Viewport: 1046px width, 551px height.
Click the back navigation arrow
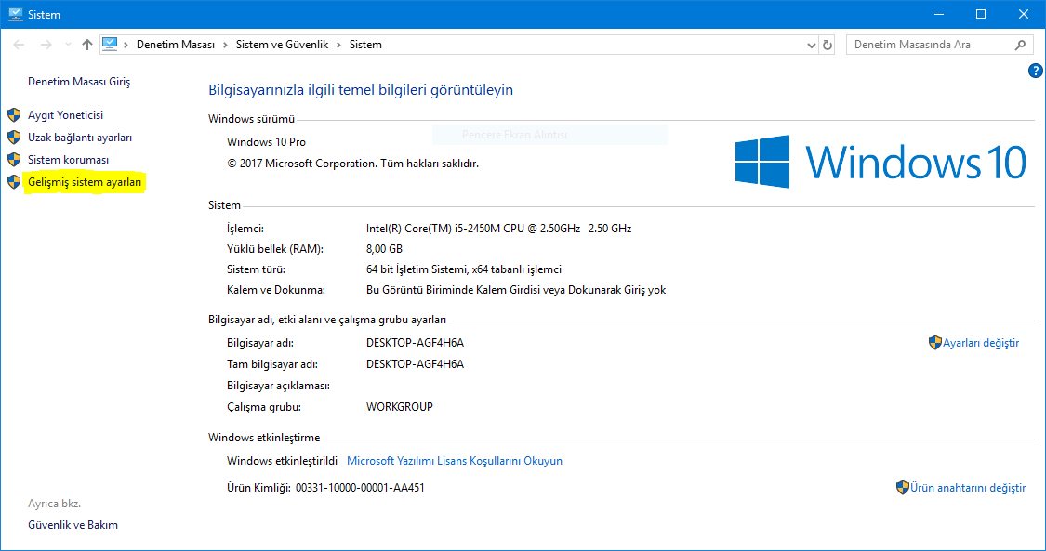point(19,45)
